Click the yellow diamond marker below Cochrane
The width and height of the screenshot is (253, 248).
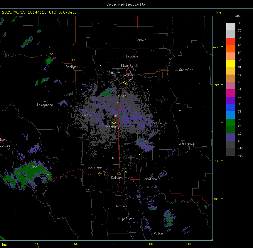[100, 174]
